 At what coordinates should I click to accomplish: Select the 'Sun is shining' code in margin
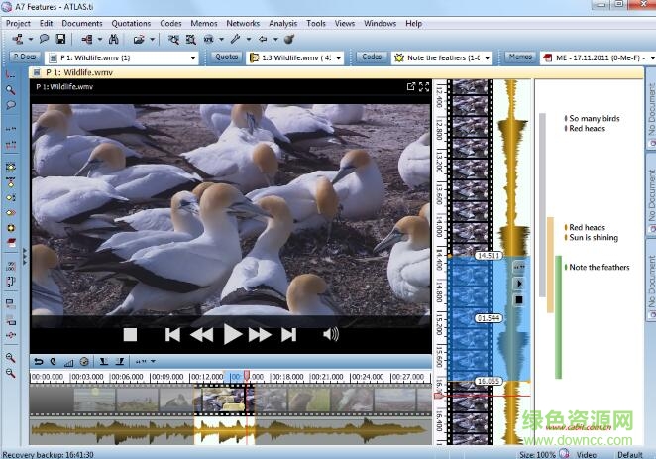pyautogui.click(x=593, y=238)
